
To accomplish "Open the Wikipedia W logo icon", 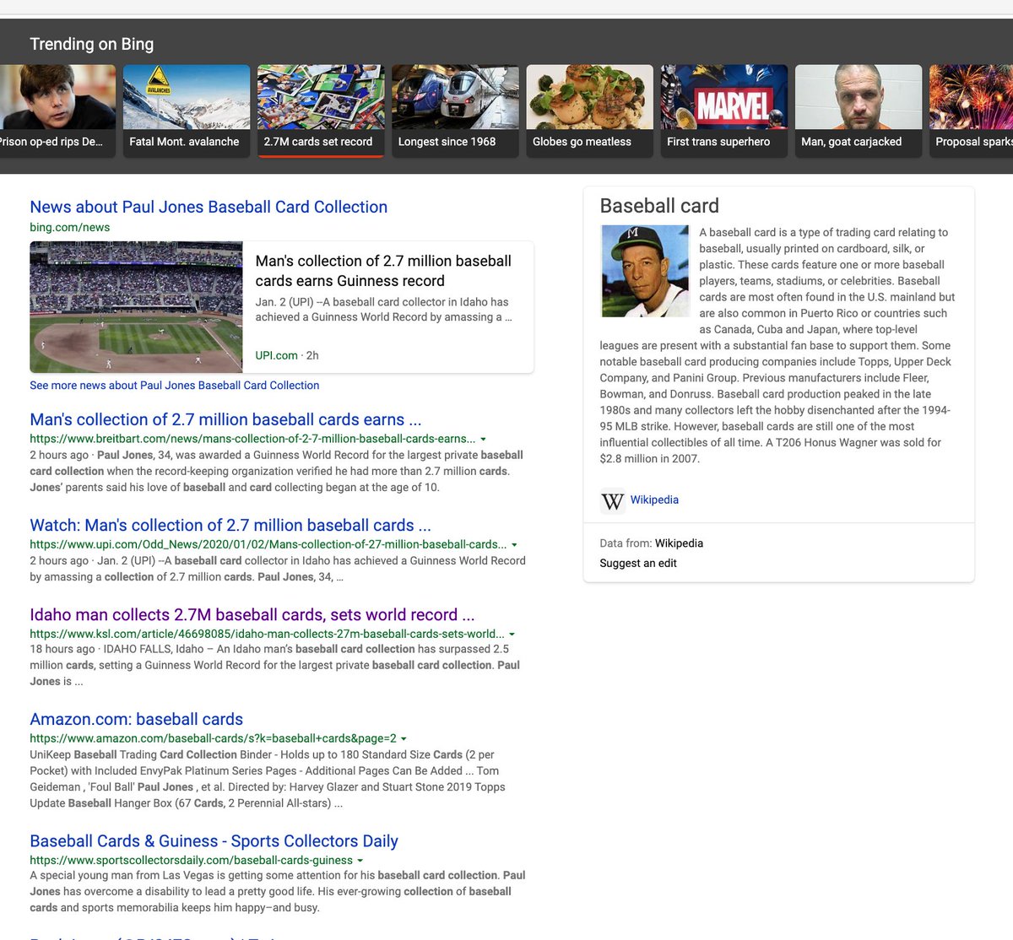I will [612, 501].
